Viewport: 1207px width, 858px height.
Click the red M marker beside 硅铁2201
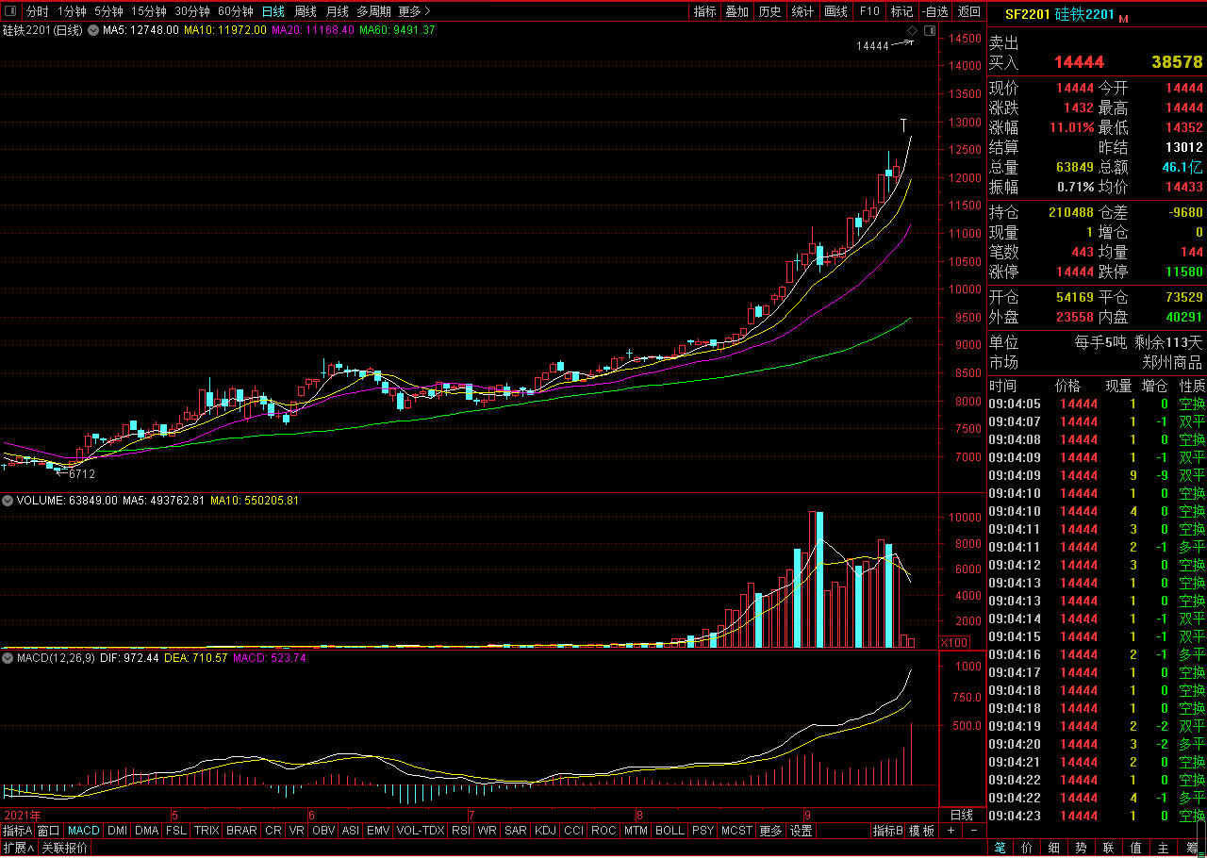(x=1124, y=18)
